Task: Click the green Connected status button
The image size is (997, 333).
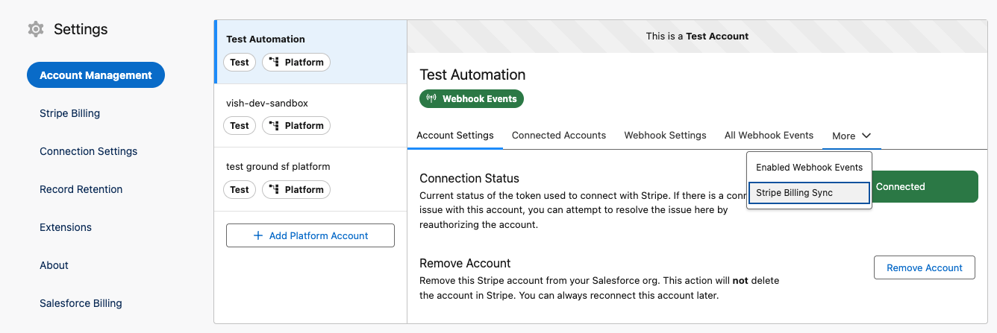Action: (925, 187)
